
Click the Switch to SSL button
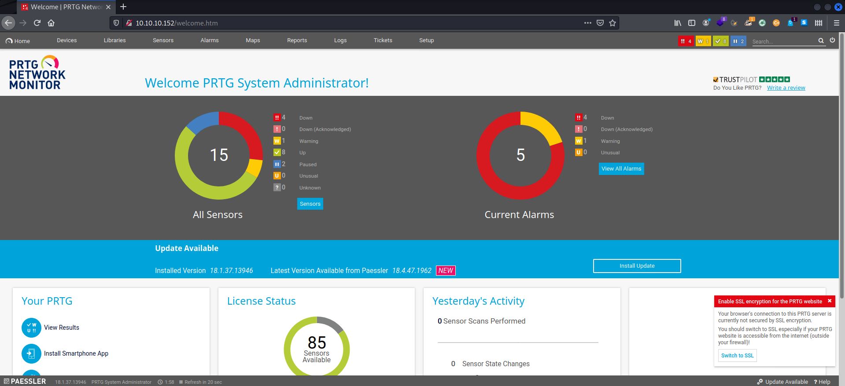[737, 356]
